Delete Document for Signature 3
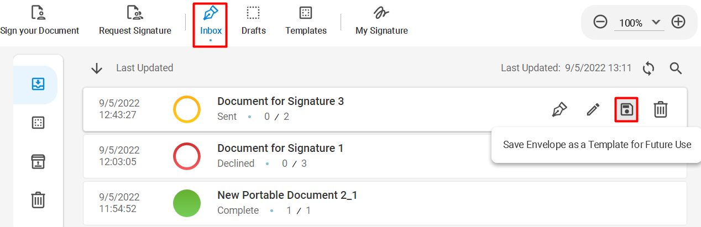Image resolution: width=701 pixels, height=227 pixels. pos(661,109)
